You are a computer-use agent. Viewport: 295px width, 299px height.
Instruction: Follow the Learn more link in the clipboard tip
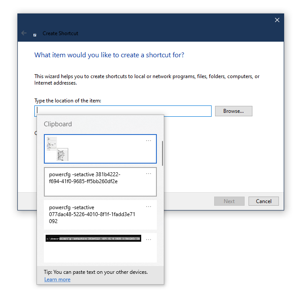point(57,279)
